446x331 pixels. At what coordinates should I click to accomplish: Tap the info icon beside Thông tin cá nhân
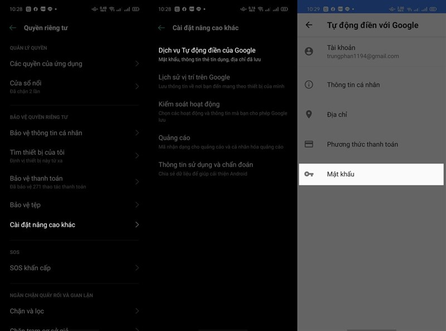(x=309, y=85)
